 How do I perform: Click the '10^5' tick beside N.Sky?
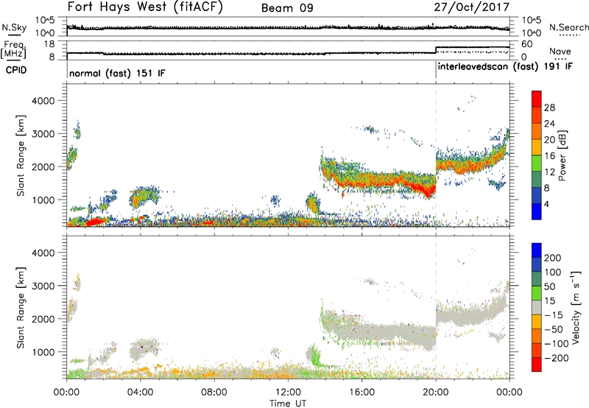(45, 21)
